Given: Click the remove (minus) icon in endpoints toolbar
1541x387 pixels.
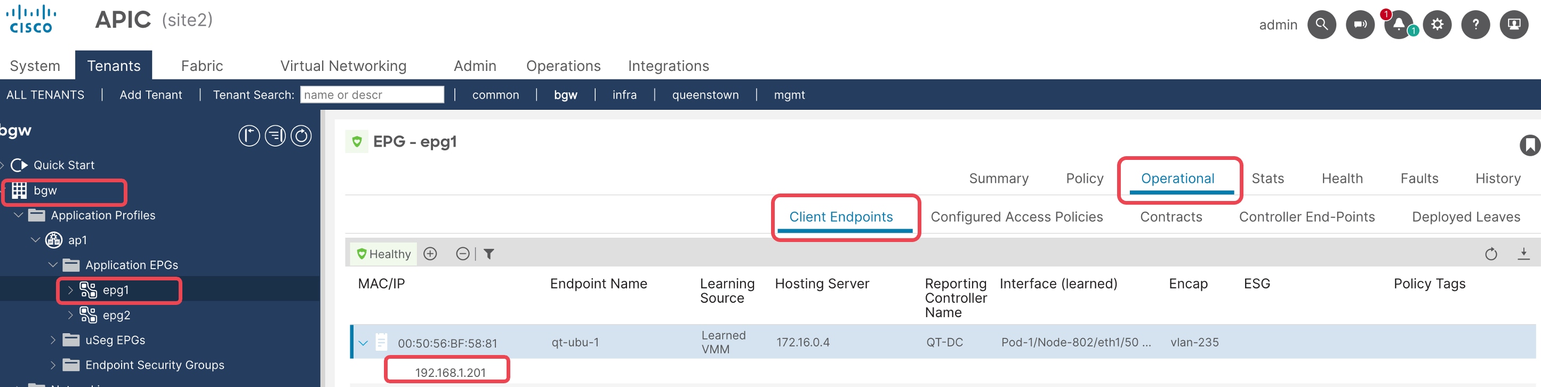Looking at the screenshot, I should point(462,254).
